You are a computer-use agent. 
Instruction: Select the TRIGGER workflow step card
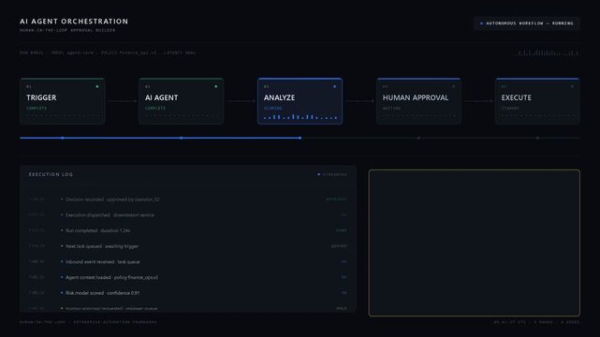click(x=63, y=101)
